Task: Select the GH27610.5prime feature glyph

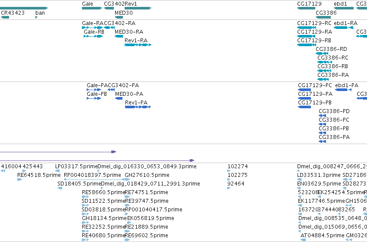Action: (127, 180)
